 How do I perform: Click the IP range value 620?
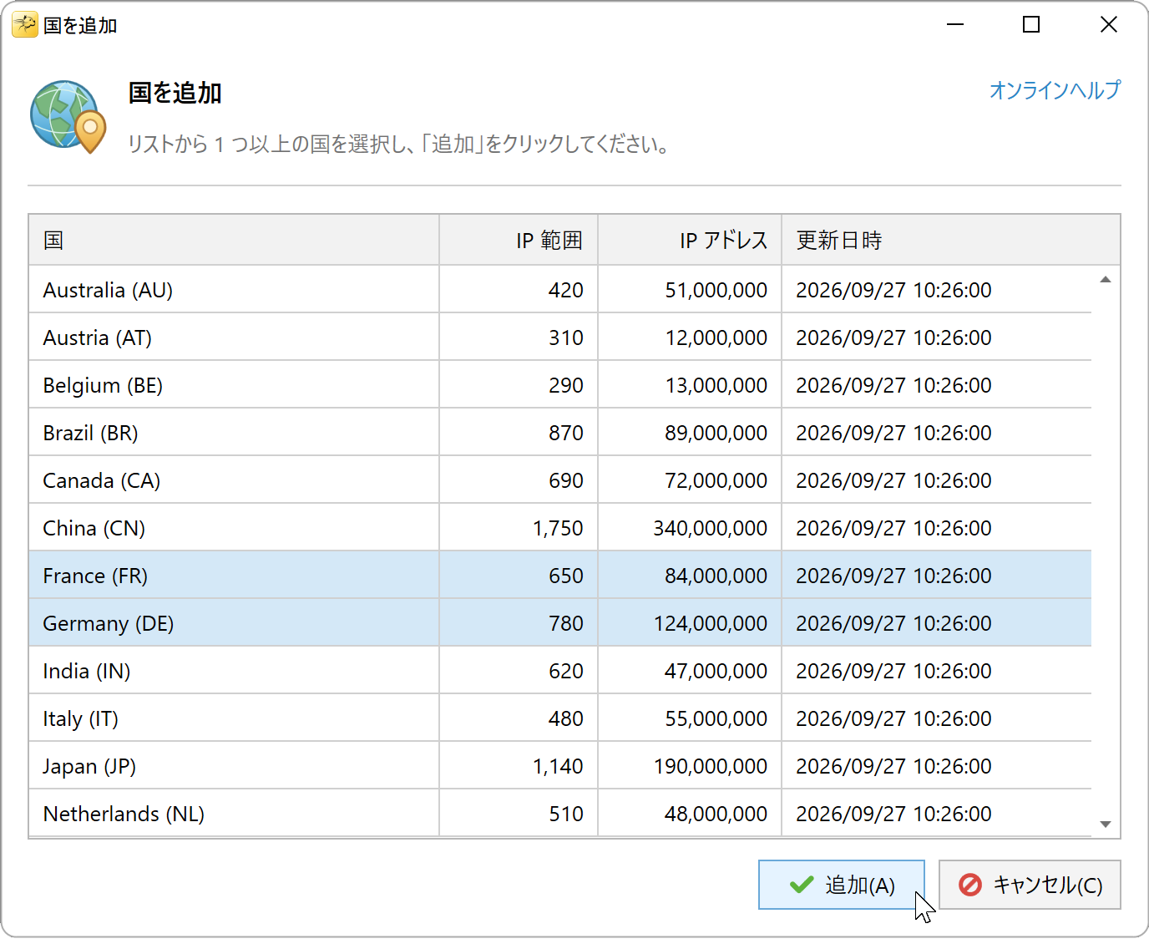pos(566,671)
